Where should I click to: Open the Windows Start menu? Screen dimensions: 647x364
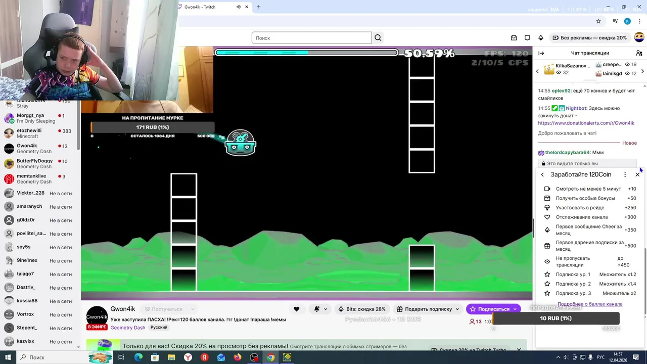[x=8, y=357]
